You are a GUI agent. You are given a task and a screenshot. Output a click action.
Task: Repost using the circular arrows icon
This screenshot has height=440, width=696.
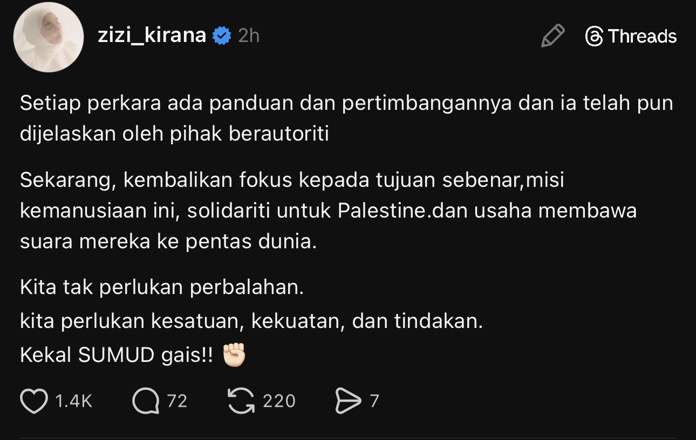241,401
